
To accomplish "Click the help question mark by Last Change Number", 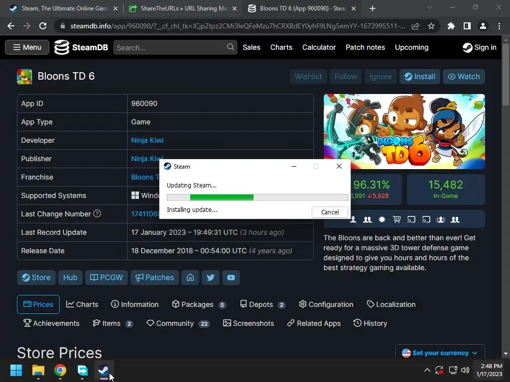I will (x=97, y=213).
